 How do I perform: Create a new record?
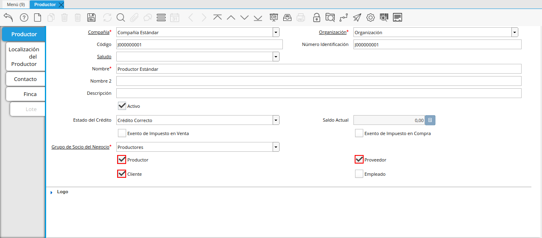click(37, 17)
